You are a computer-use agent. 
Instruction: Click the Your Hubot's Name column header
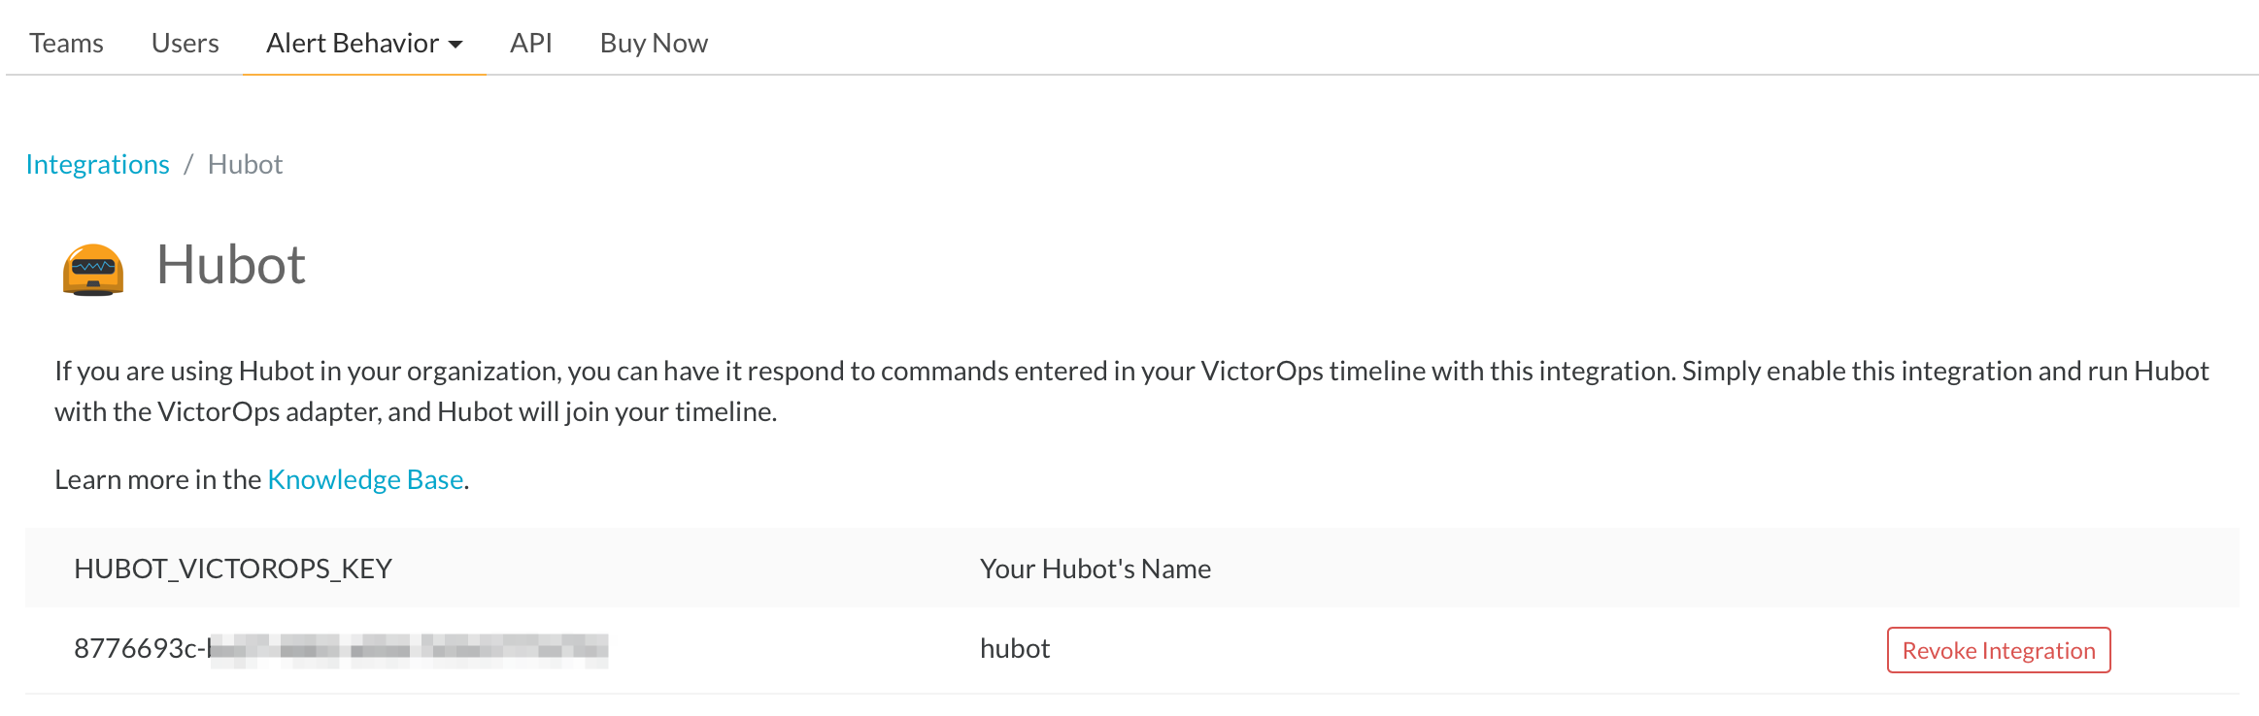click(x=1096, y=569)
